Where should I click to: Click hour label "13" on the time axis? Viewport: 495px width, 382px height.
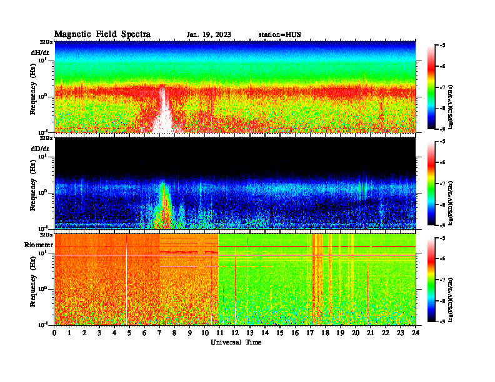point(250,333)
